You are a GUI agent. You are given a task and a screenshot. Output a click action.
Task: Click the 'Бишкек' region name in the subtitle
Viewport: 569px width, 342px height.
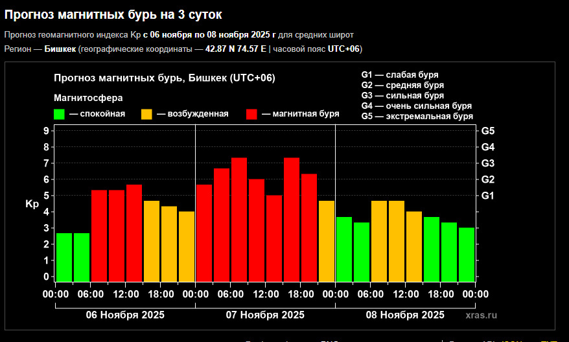[60, 49]
